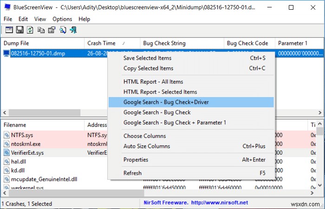
Task: Select the ntoskrnl.exe row in the driver list
Action: (26, 144)
